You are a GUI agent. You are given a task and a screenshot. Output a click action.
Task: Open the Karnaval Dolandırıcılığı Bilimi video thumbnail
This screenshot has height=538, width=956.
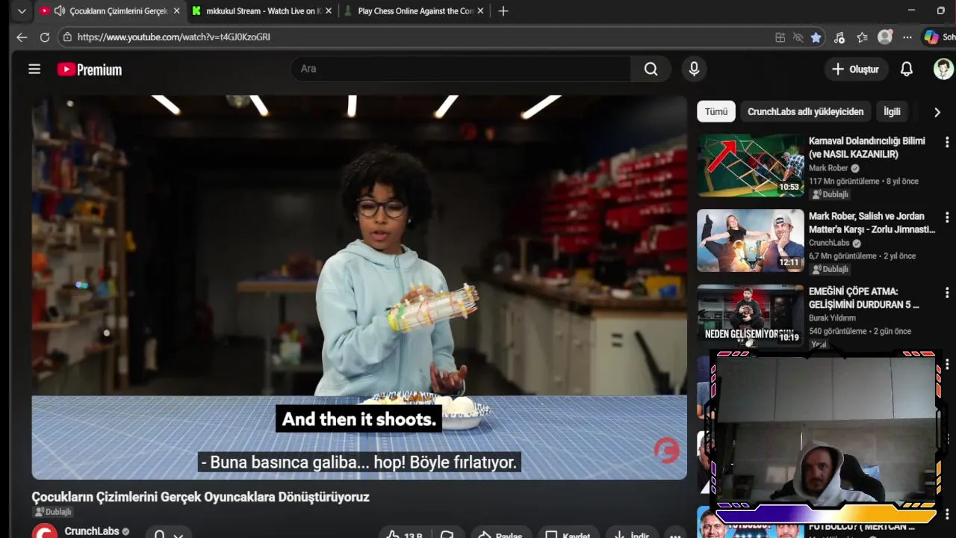[x=751, y=165]
